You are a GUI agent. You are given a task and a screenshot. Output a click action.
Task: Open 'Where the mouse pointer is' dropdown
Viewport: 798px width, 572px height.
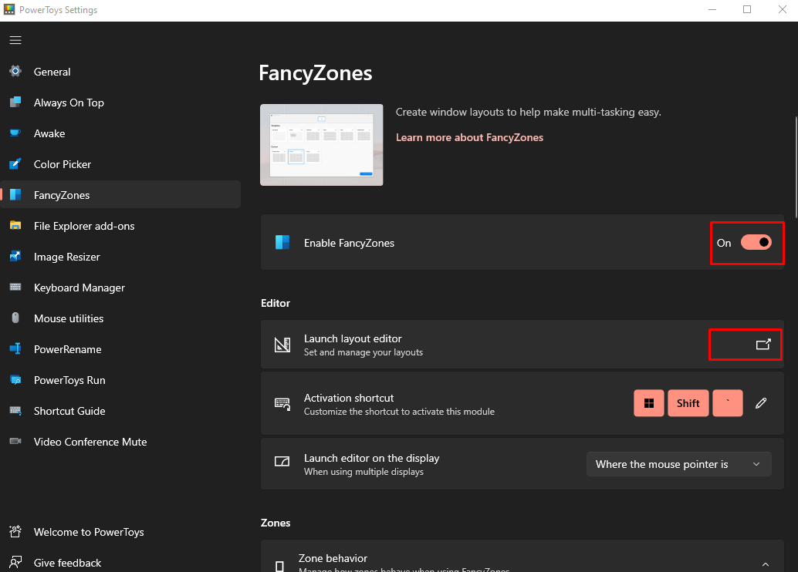click(x=678, y=464)
